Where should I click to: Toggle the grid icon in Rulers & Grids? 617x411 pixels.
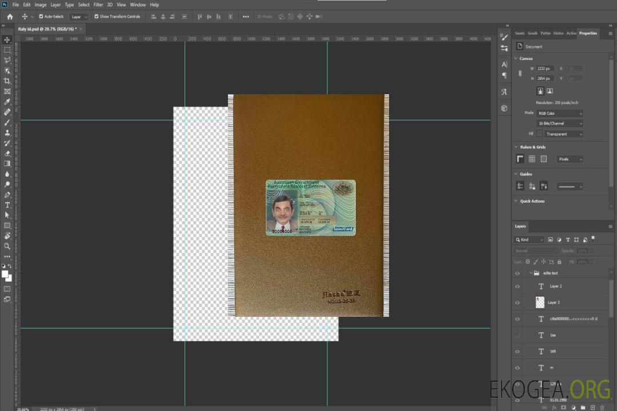point(532,159)
